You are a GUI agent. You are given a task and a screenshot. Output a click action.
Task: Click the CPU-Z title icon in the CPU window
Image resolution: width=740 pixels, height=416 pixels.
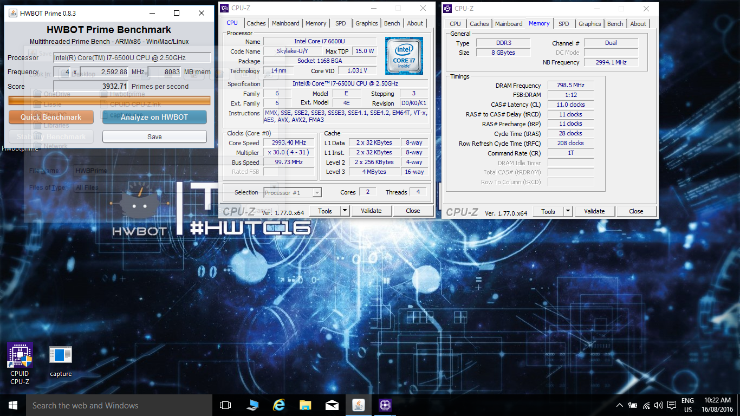[x=224, y=8]
